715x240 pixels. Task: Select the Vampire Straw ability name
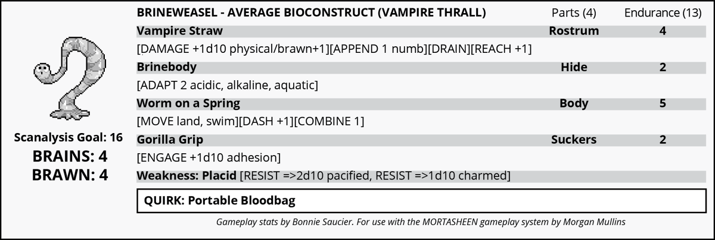[x=179, y=31]
